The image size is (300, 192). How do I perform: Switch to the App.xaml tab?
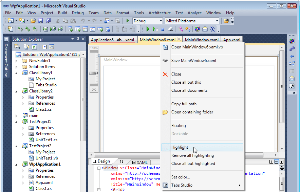click(232, 40)
